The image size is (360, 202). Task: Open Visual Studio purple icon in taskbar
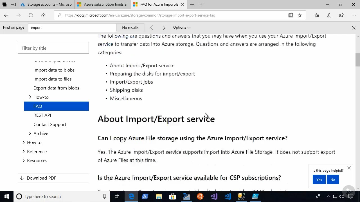coord(214,196)
